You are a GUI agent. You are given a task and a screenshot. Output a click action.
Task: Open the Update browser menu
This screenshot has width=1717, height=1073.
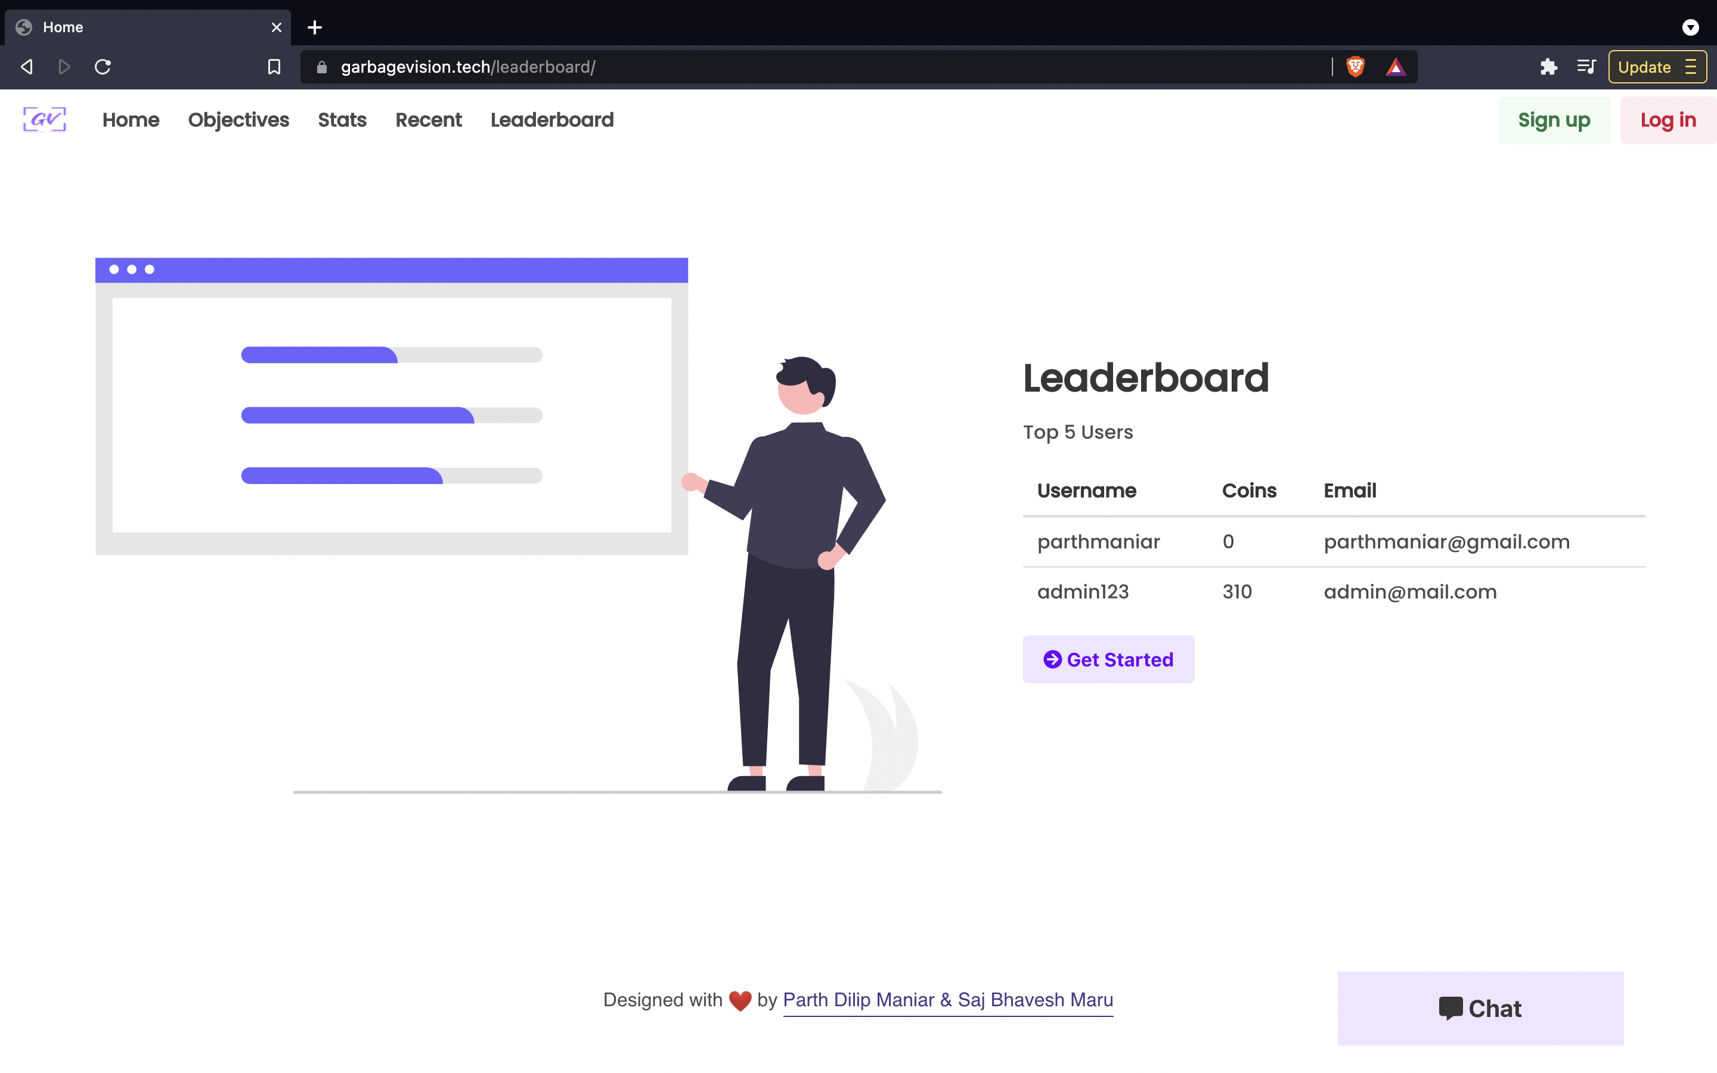1657,67
